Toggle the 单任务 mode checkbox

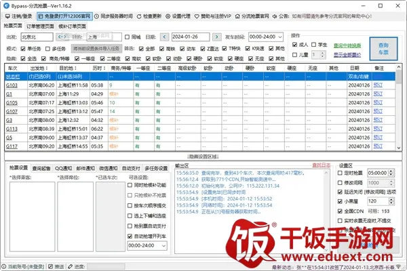click(x=23, y=49)
